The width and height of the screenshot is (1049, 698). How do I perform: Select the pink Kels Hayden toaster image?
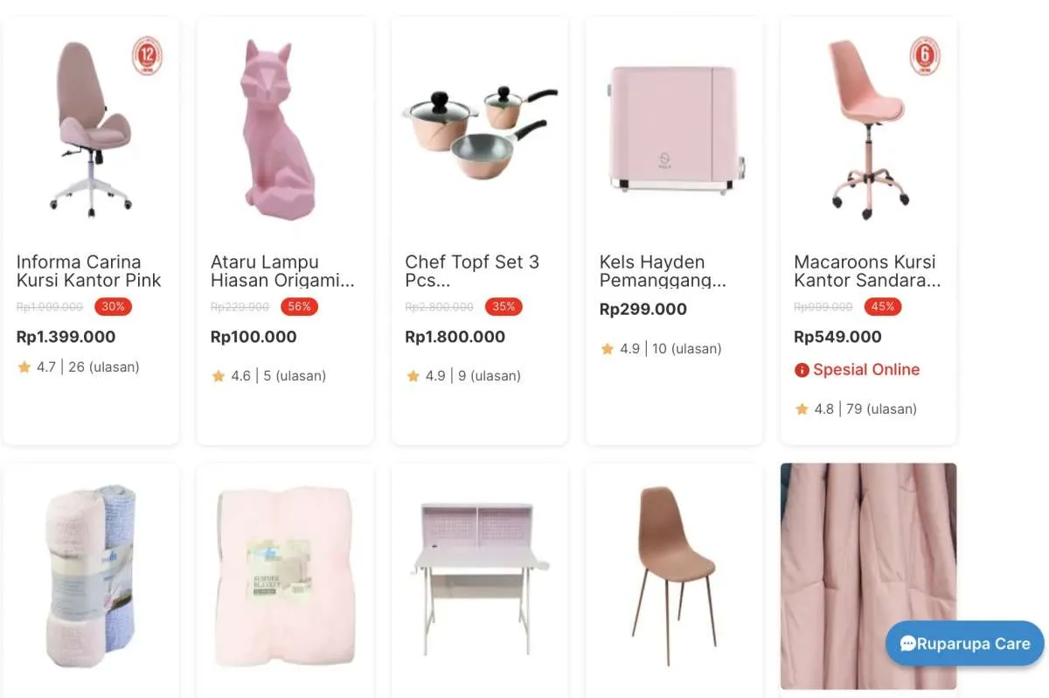point(676,129)
